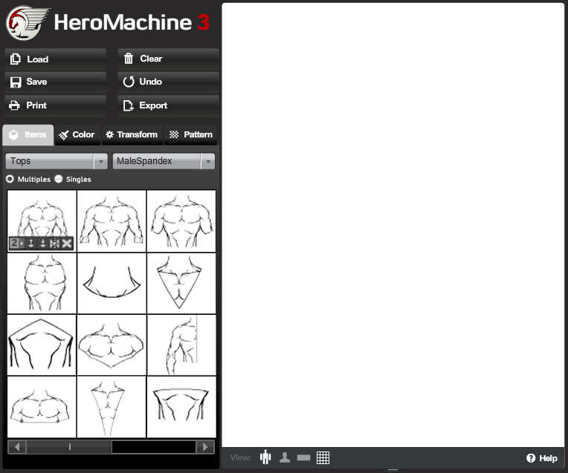The width and height of the screenshot is (568, 473).
Task: Select the V-shaped chest top thumbnail
Action: click(x=181, y=283)
